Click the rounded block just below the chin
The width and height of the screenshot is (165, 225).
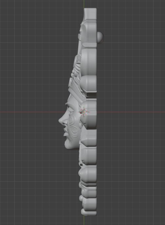(89, 156)
